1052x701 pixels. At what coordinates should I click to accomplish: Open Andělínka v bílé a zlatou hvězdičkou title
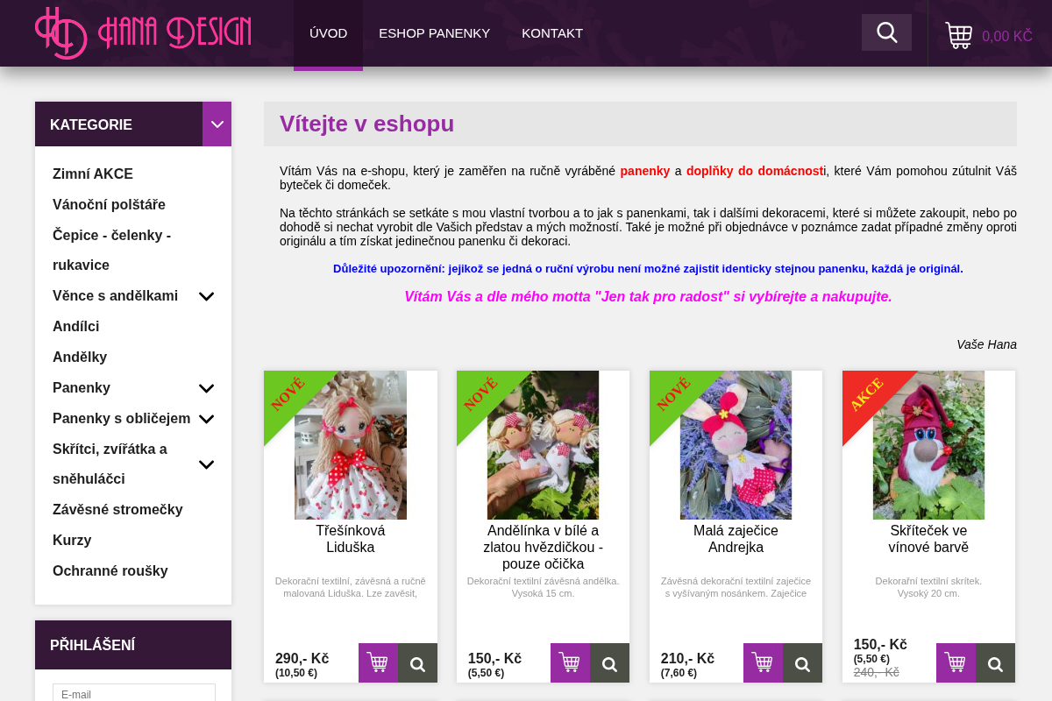click(x=543, y=548)
